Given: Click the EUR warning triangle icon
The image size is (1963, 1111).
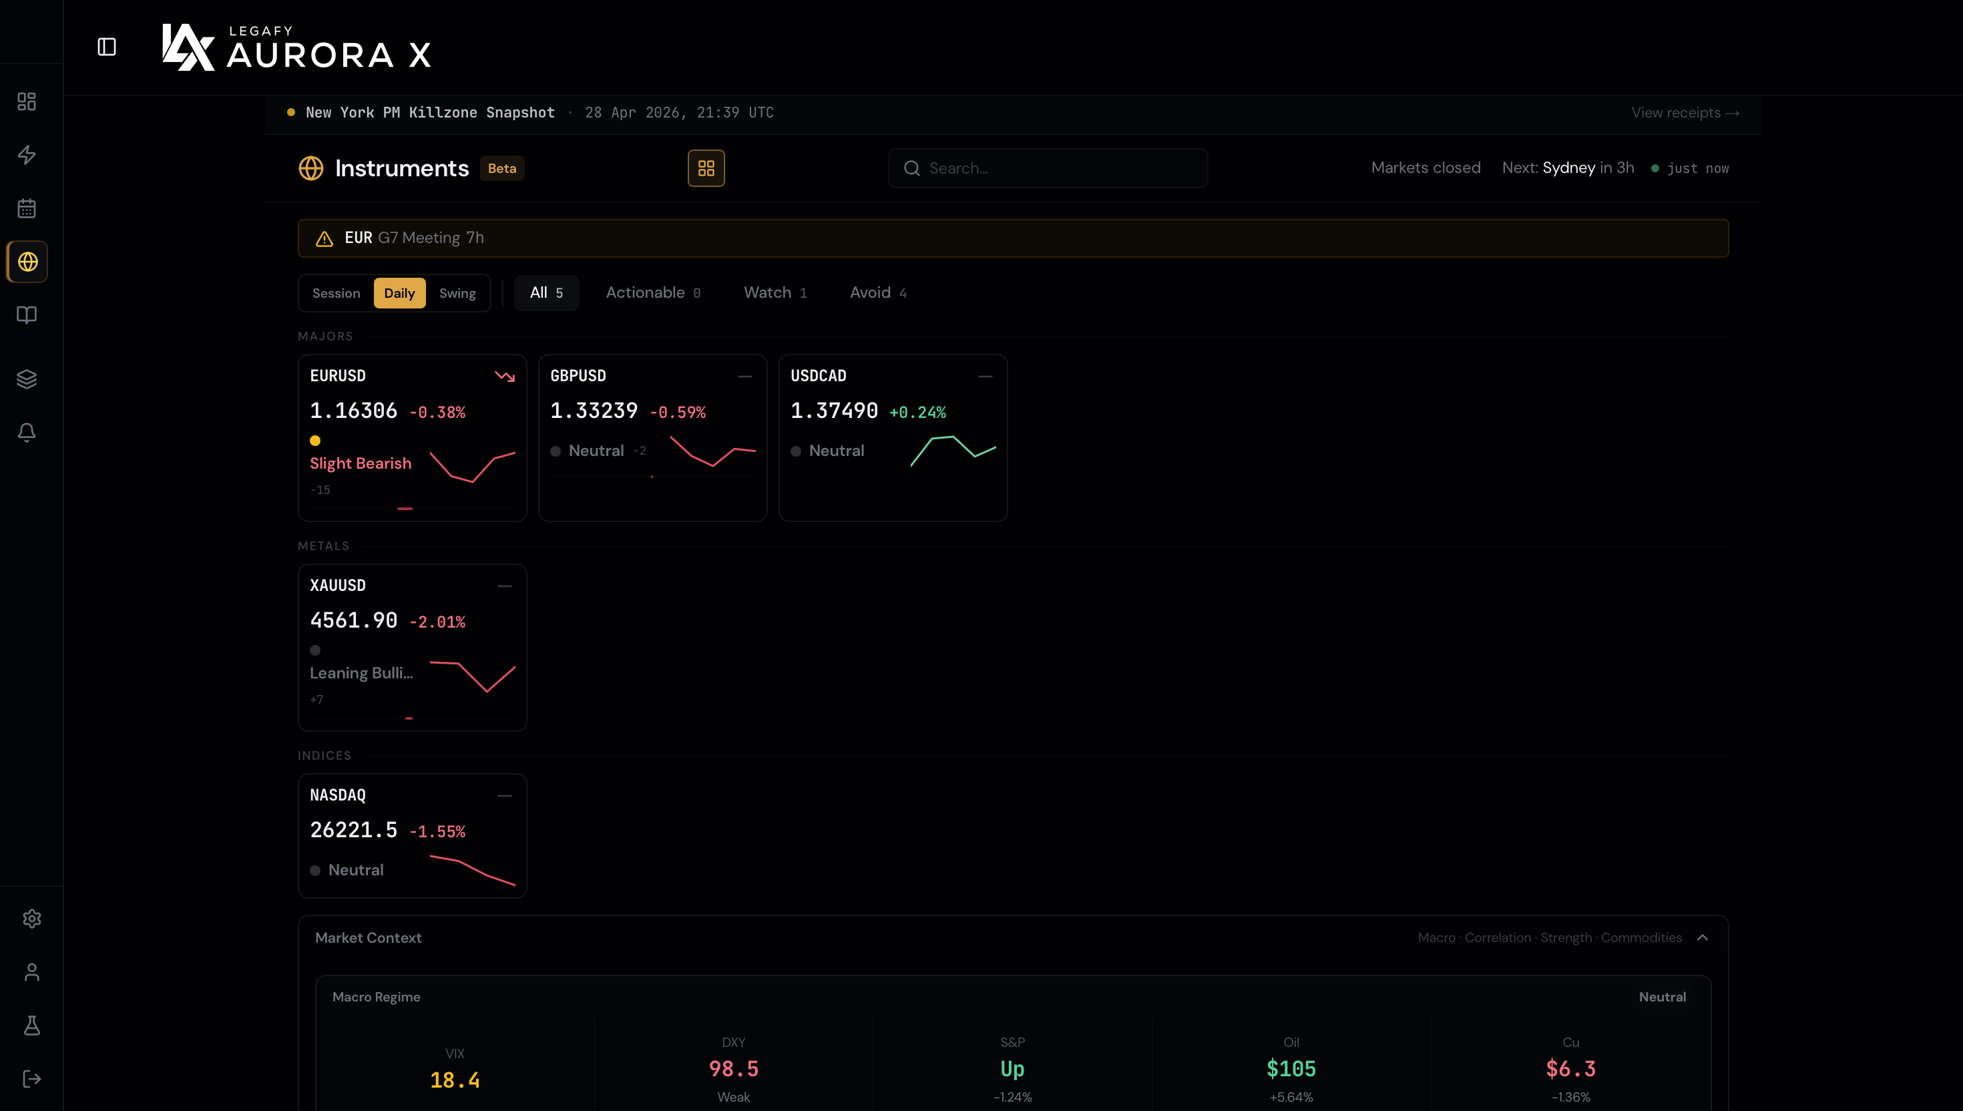Looking at the screenshot, I should coord(324,239).
